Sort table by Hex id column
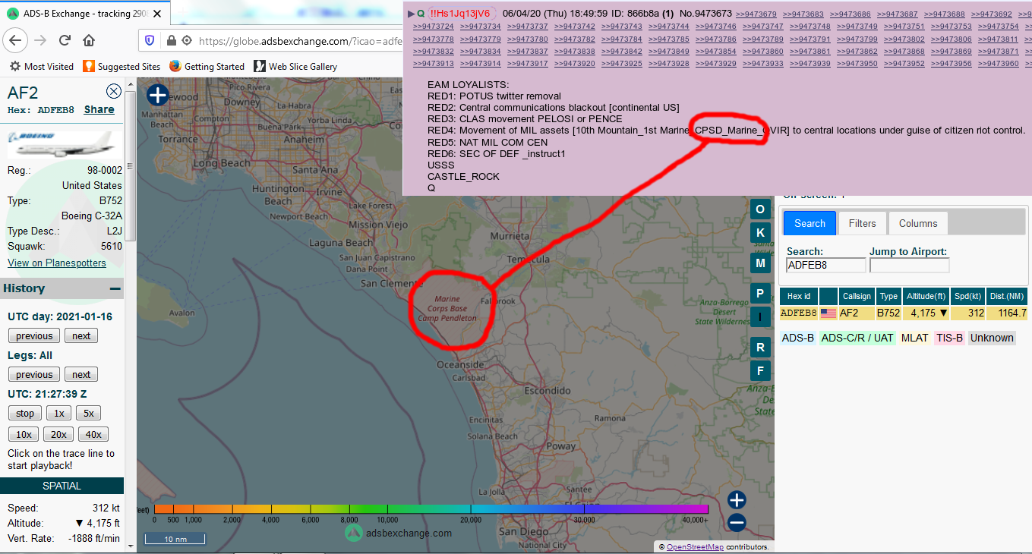 tap(799, 296)
